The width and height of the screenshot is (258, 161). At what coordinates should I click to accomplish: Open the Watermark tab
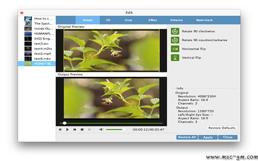coord(204,20)
